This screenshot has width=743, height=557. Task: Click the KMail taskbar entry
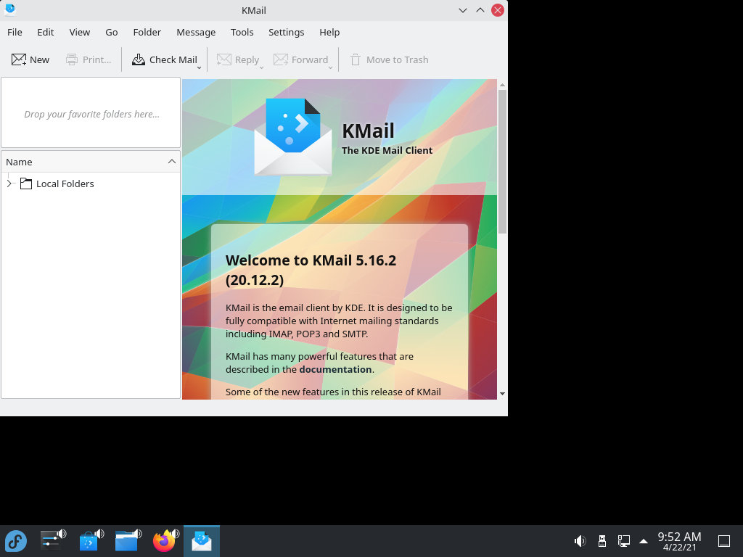(x=202, y=541)
